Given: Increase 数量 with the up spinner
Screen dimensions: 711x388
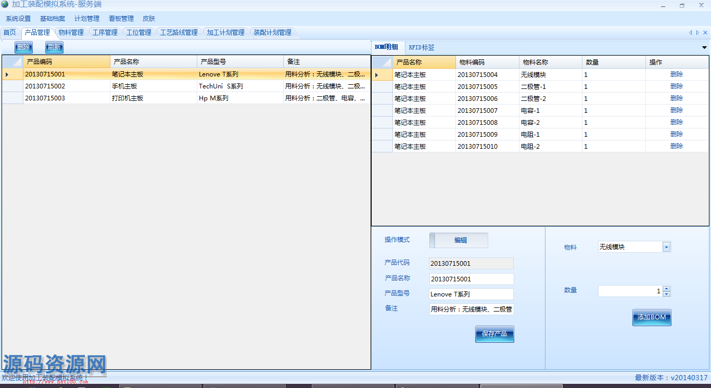Looking at the screenshot, I should (666, 289).
